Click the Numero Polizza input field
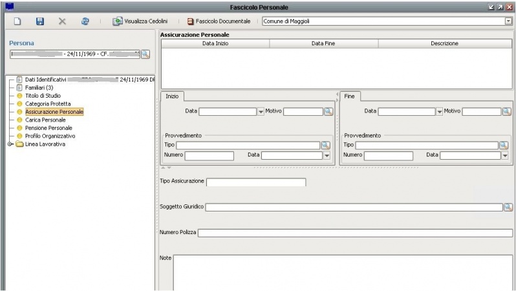Viewport: 516px width, 291px height. pyautogui.click(x=355, y=233)
